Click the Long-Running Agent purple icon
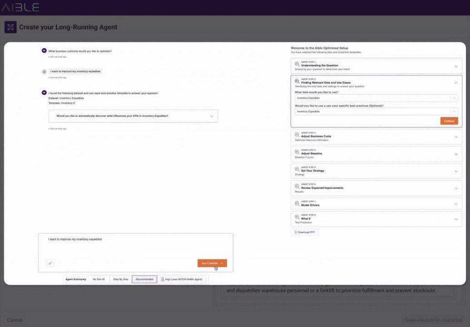This screenshot has width=470, height=327. coord(10,27)
